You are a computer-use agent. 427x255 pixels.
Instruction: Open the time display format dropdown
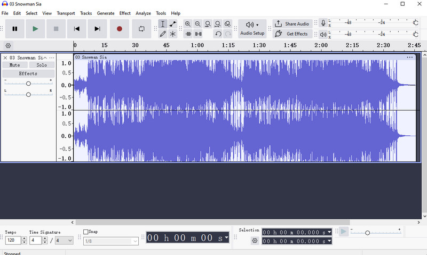click(x=226, y=237)
